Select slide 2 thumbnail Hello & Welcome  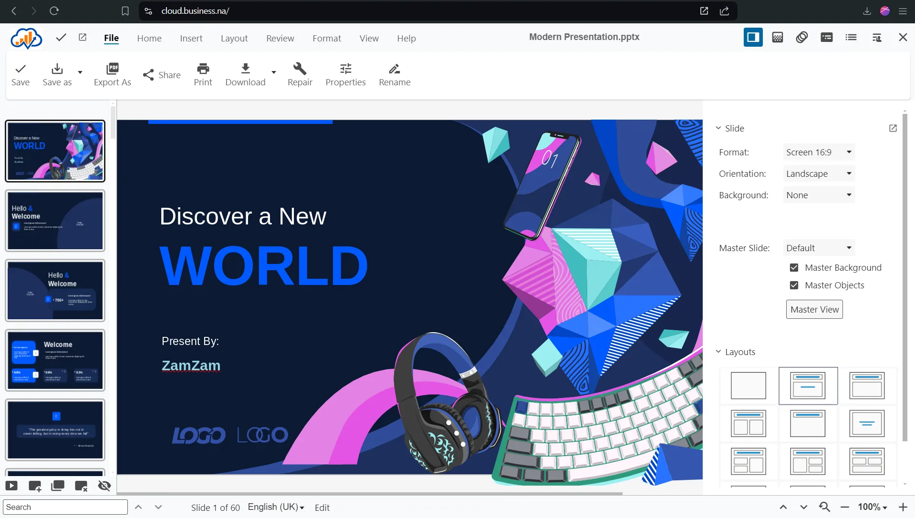click(x=55, y=221)
